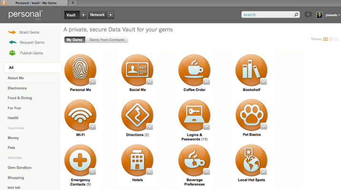Expand the Social Me gem dropdown arrow
The width and height of the screenshot is (341, 190).
(x=149, y=81)
